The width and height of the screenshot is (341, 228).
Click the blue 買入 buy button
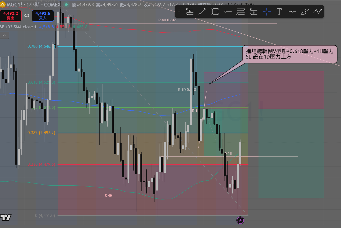coord(43,16)
